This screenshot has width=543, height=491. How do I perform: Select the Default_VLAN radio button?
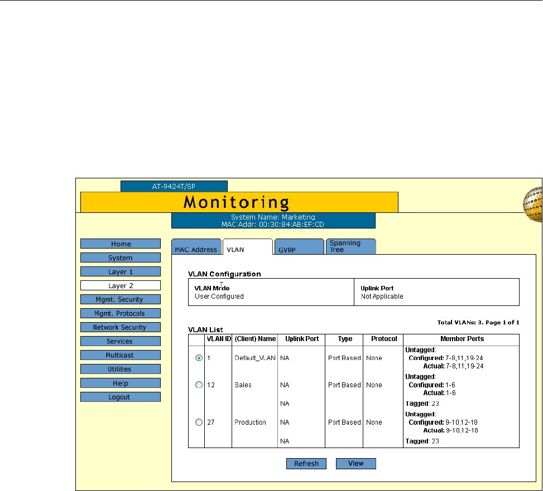point(199,358)
